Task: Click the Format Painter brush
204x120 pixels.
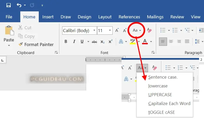Action: [36, 44]
